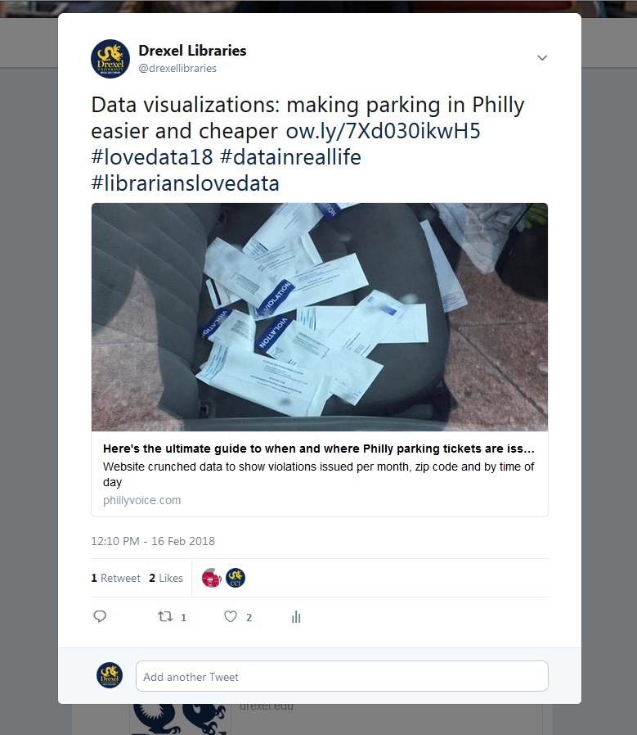Open the tweet analytics bar chart icon
This screenshot has height=735, width=637.
[296, 617]
